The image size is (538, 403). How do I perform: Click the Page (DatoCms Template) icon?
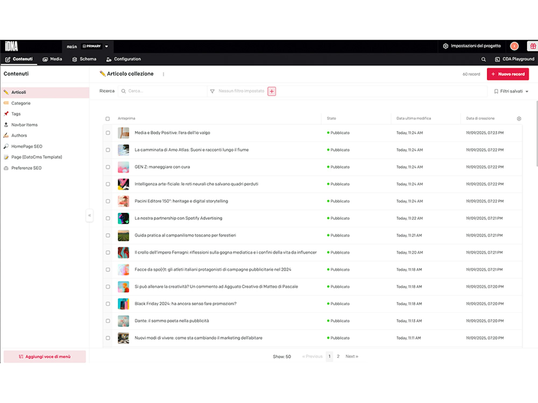[x=6, y=157]
